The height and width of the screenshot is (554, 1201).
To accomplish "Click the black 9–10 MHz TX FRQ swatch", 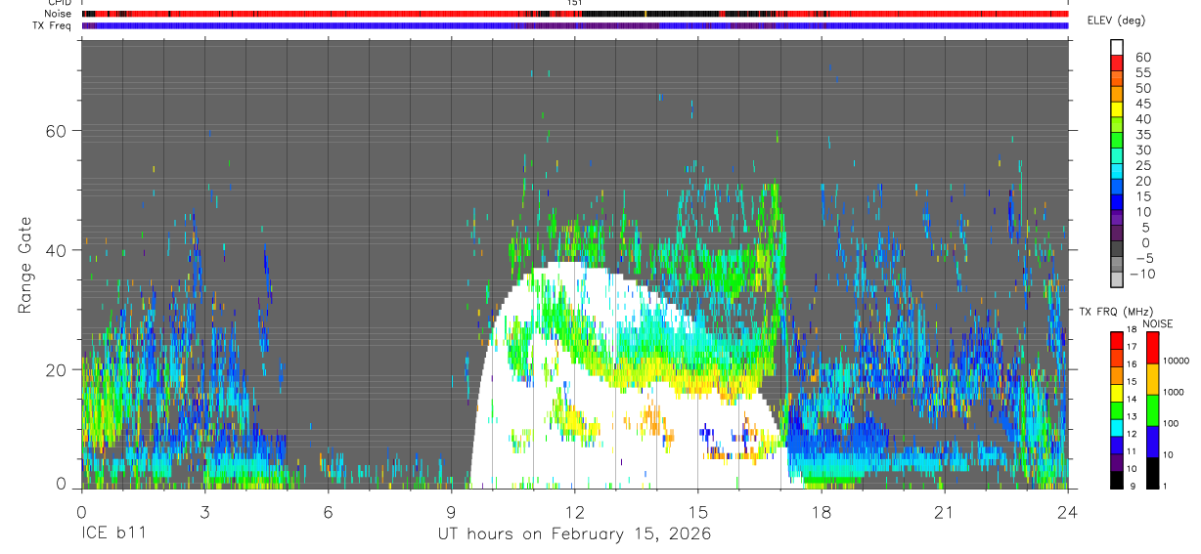I will pyautogui.click(x=1117, y=479).
